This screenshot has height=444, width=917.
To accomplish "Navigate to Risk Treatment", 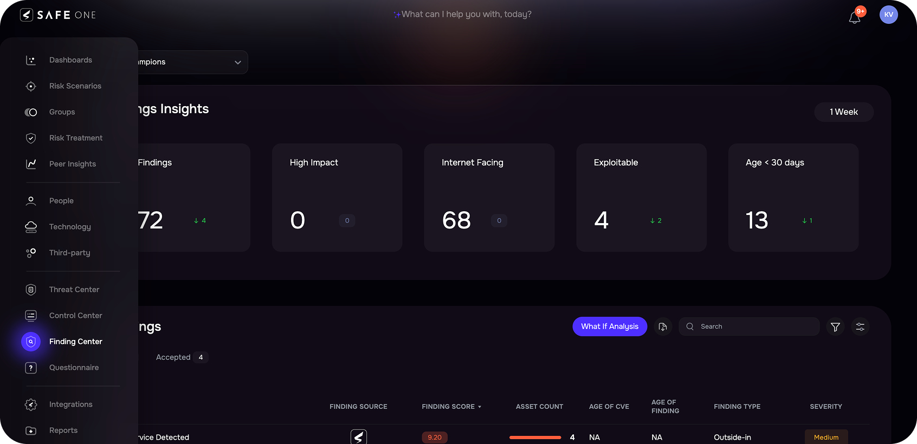I will [x=76, y=138].
